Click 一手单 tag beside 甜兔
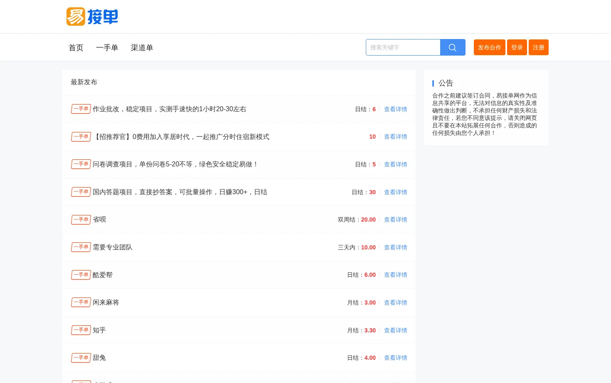Screen dimensions: 611x383 click(x=81, y=358)
